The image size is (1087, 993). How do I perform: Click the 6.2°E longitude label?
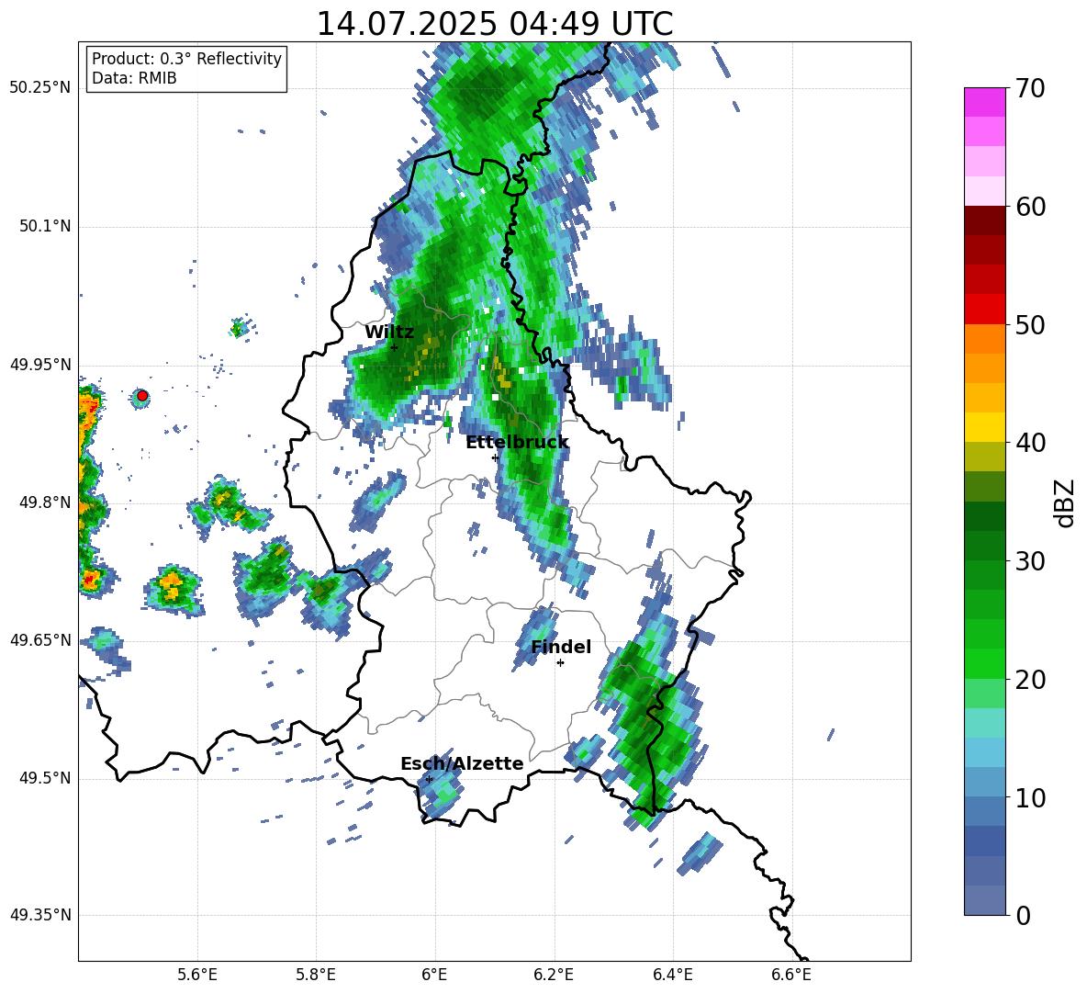coord(554,975)
